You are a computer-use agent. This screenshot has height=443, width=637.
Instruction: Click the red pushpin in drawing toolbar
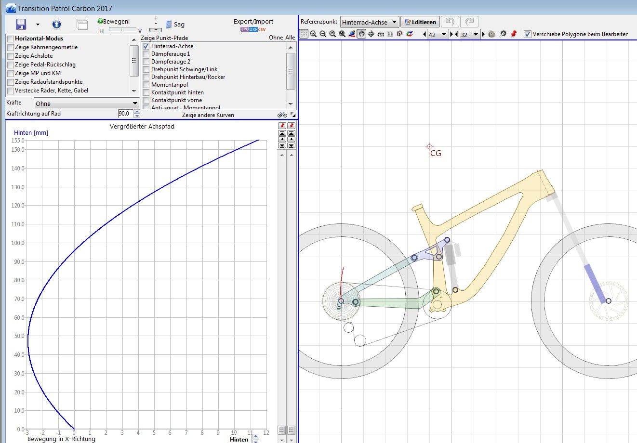pos(514,34)
